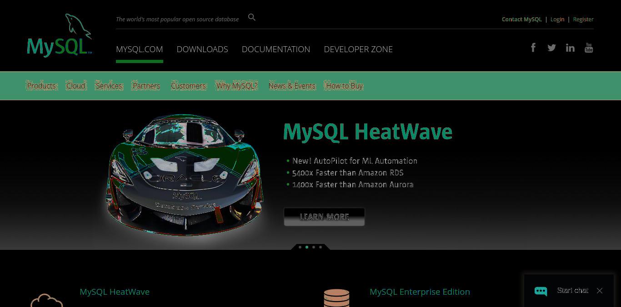
Task: Click the search field with the tagline text
Action: pos(177,19)
